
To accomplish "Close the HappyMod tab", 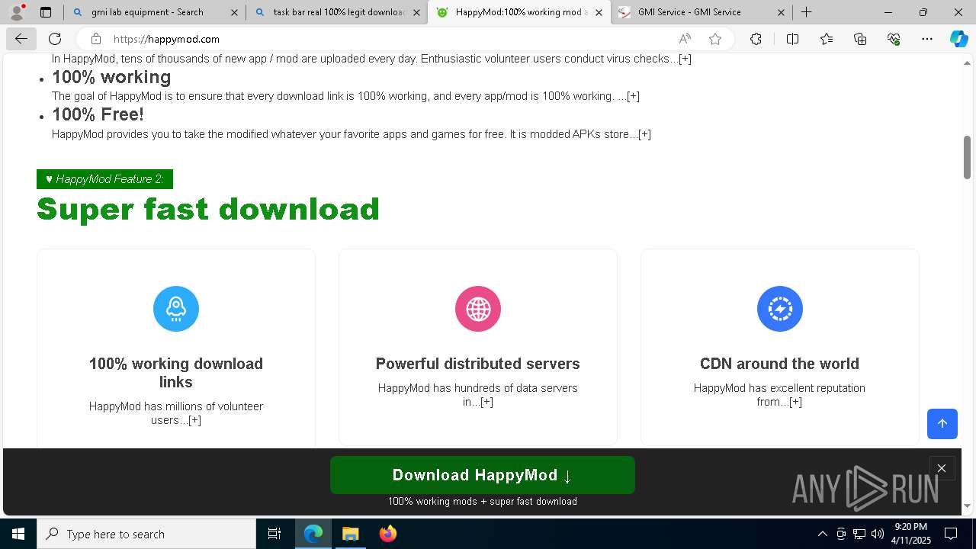I will [599, 12].
